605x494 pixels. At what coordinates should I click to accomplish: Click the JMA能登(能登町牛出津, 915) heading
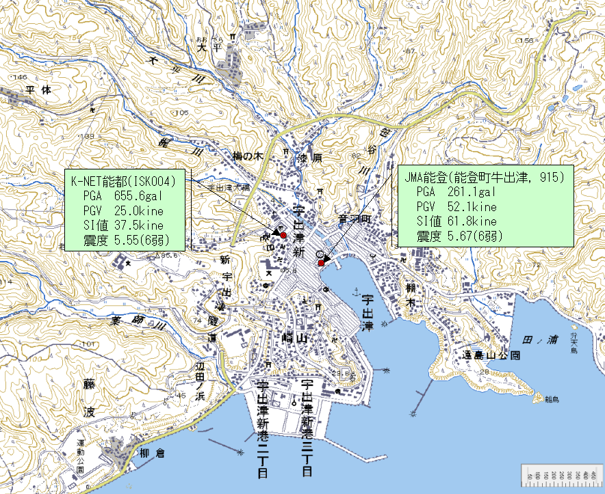point(485,177)
